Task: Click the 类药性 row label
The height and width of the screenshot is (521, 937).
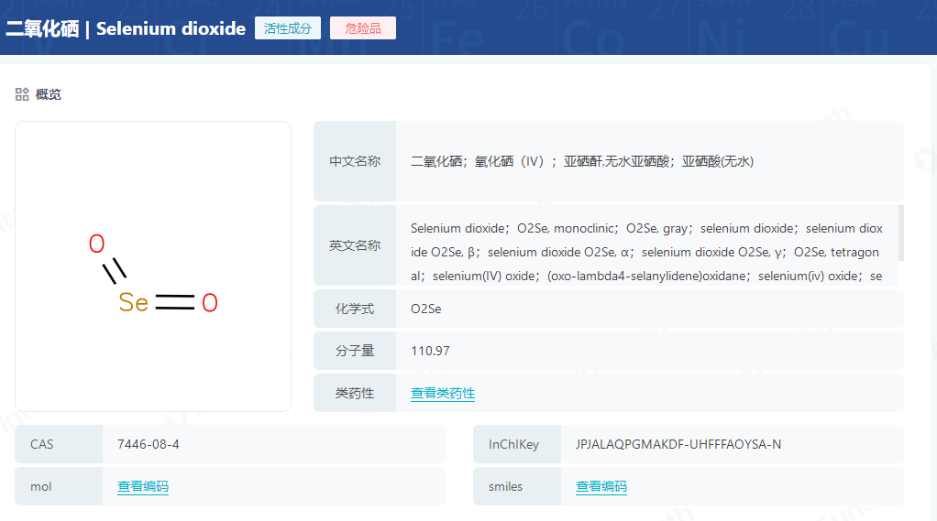Action: (x=355, y=394)
